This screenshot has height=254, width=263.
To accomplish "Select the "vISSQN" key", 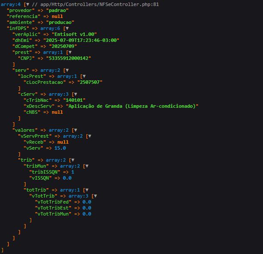I will pyautogui.click(x=41, y=178).
